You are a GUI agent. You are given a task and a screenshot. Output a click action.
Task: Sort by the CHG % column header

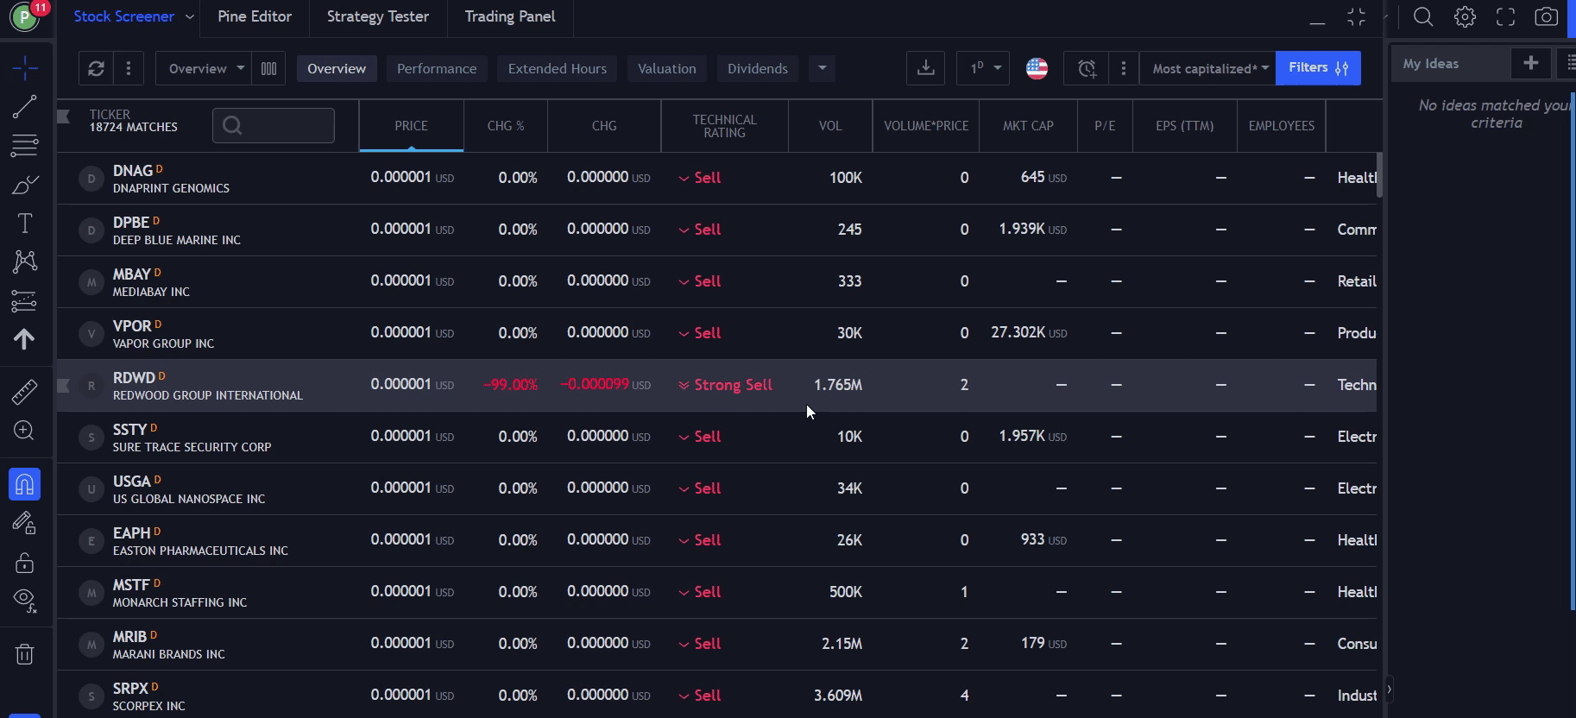506,126
